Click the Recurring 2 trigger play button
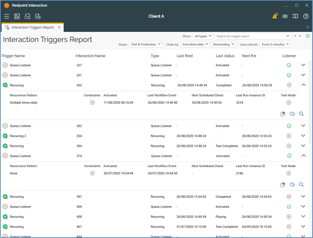Image resolution: width=313 pixels, height=238 pixels. coord(5,136)
